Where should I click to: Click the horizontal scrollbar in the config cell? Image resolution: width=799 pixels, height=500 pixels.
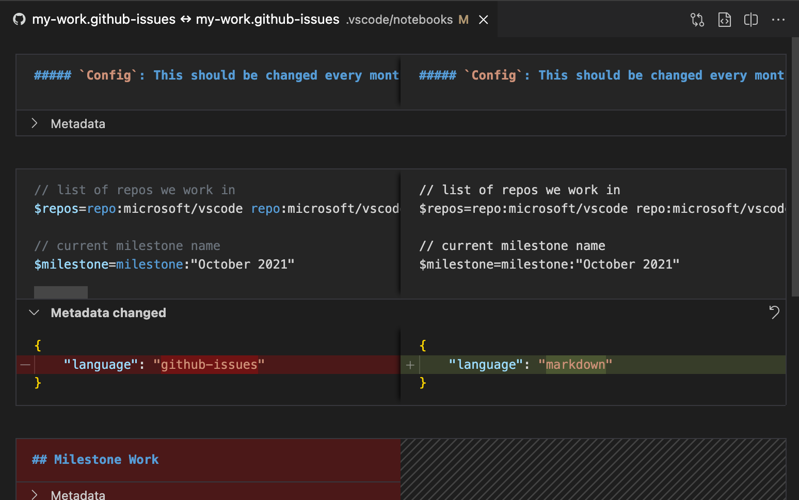60,292
